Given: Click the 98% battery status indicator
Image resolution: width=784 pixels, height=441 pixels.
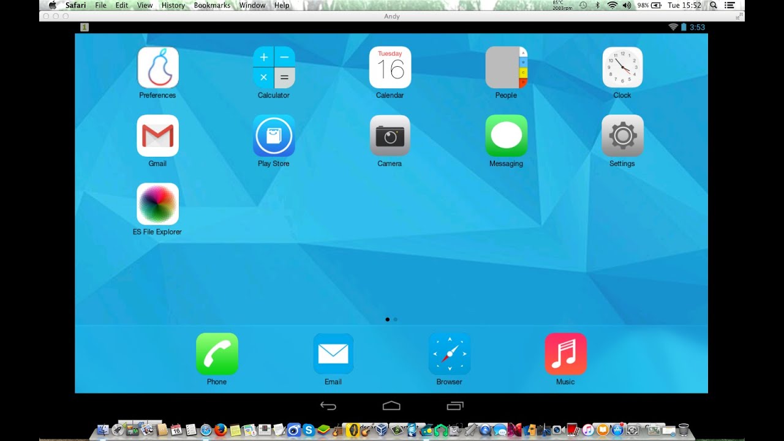Looking at the screenshot, I should [649, 6].
